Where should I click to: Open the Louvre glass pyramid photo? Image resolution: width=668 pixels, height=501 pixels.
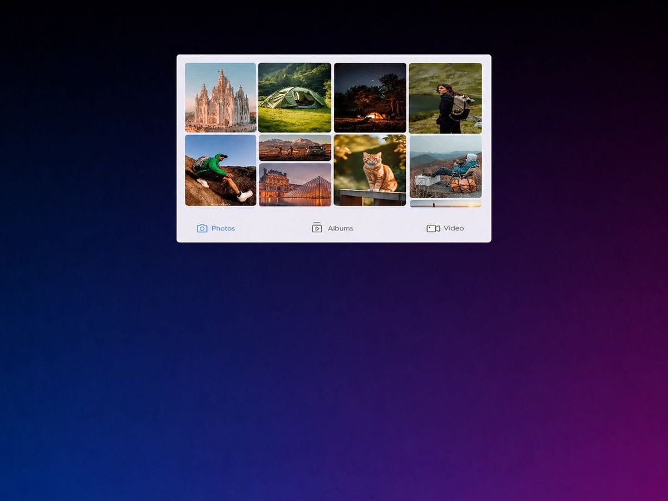[295, 184]
